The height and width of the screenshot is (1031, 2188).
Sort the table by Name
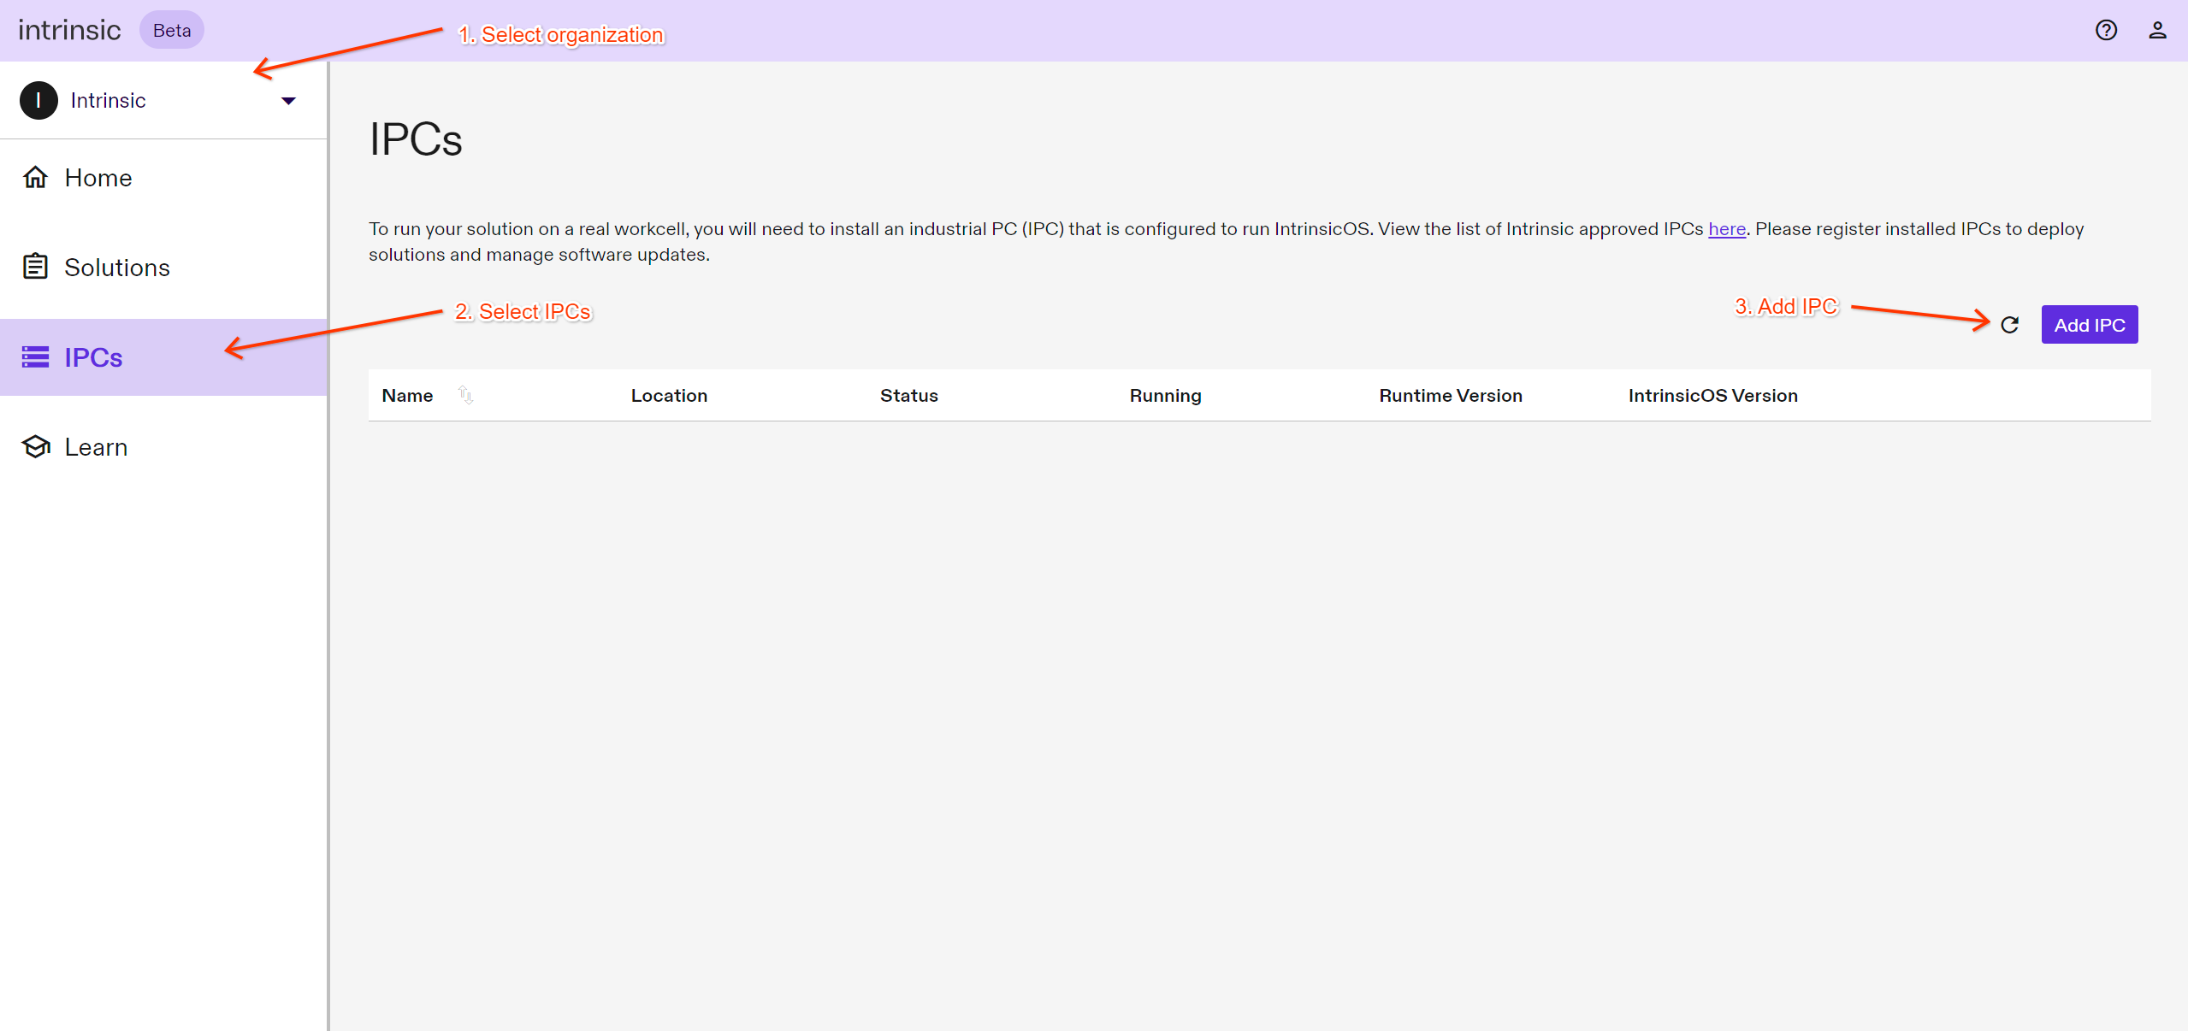click(466, 395)
